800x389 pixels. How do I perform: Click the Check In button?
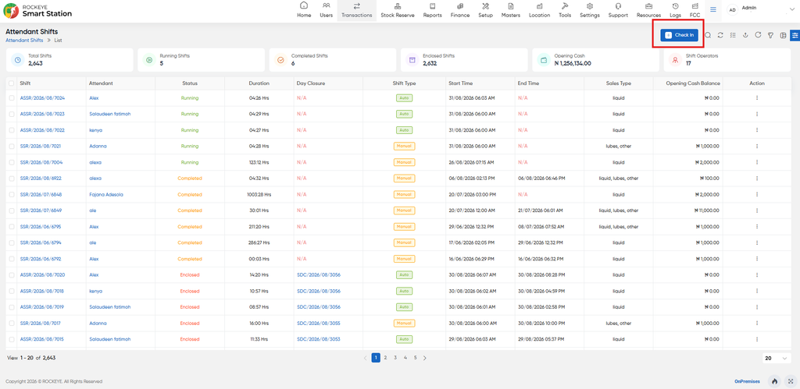tap(679, 34)
